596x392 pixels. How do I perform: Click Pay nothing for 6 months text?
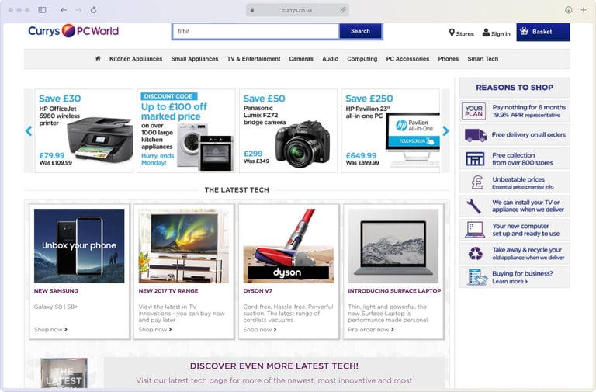529,107
